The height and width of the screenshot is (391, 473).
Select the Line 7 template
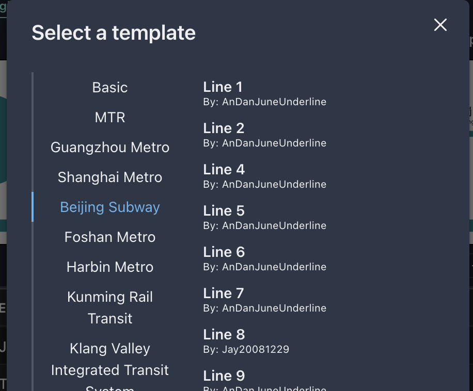coord(223,293)
